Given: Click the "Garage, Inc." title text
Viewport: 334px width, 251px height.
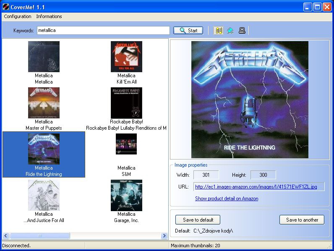Looking at the screenshot, I should tap(127, 220).
